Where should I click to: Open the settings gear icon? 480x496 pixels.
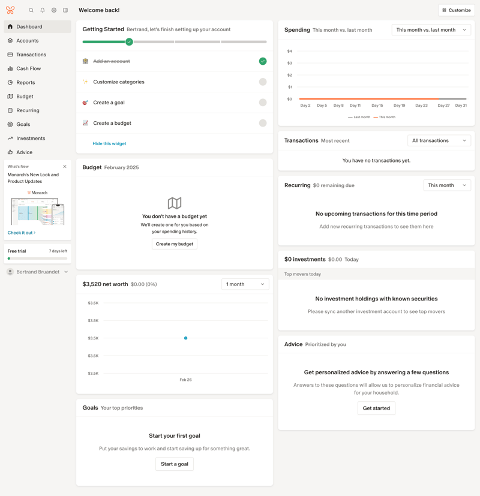tap(53, 10)
